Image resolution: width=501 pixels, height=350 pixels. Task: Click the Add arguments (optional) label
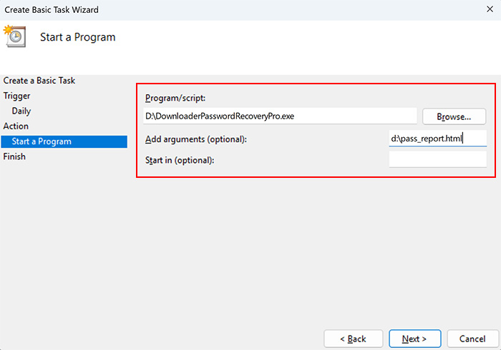coord(196,139)
